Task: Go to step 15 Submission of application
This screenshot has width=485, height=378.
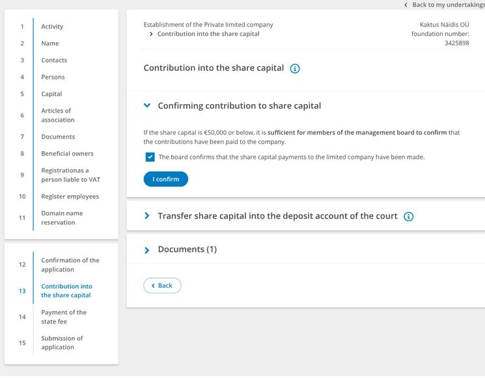Action: [62, 343]
